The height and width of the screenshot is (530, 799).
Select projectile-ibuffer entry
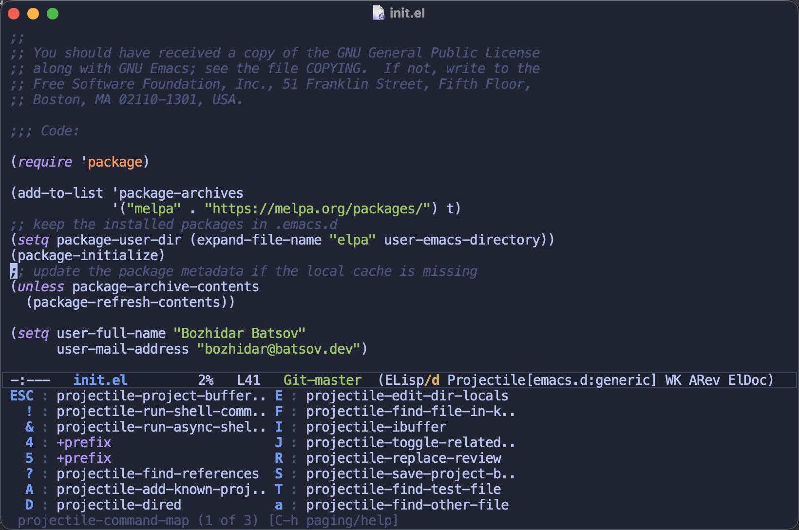coord(376,427)
